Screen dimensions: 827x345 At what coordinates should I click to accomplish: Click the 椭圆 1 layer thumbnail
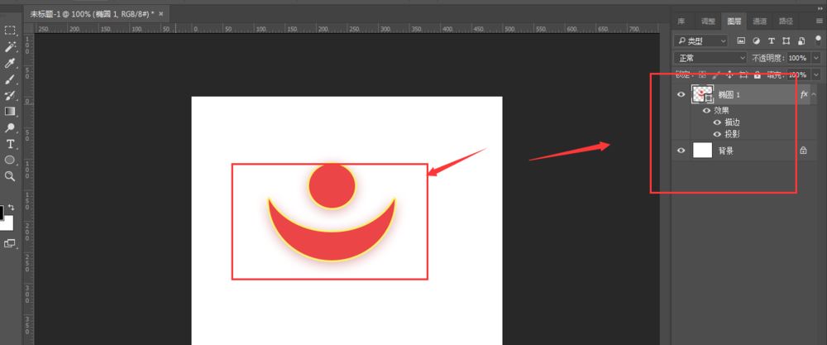click(702, 94)
